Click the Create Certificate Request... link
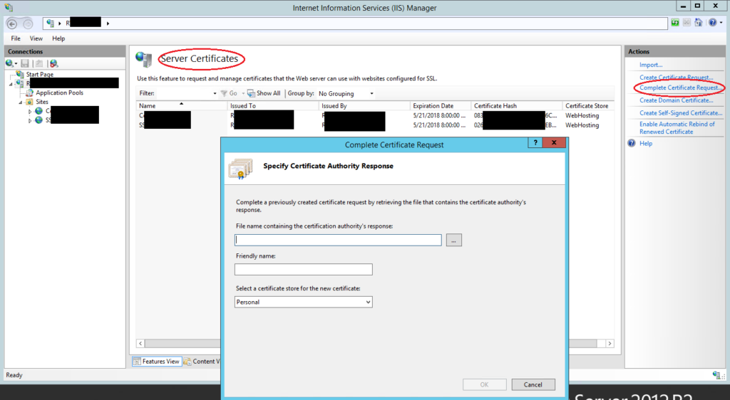Image resolution: width=730 pixels, height=400 pixels. [x=676, y=78]
